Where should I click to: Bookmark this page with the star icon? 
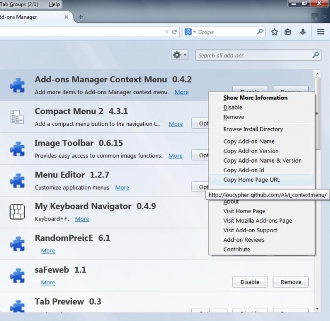click(275, 32)
